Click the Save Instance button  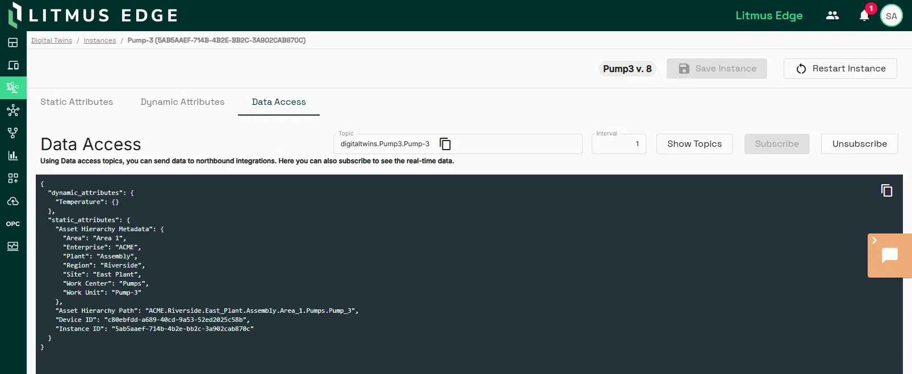(x=717, y=69)
